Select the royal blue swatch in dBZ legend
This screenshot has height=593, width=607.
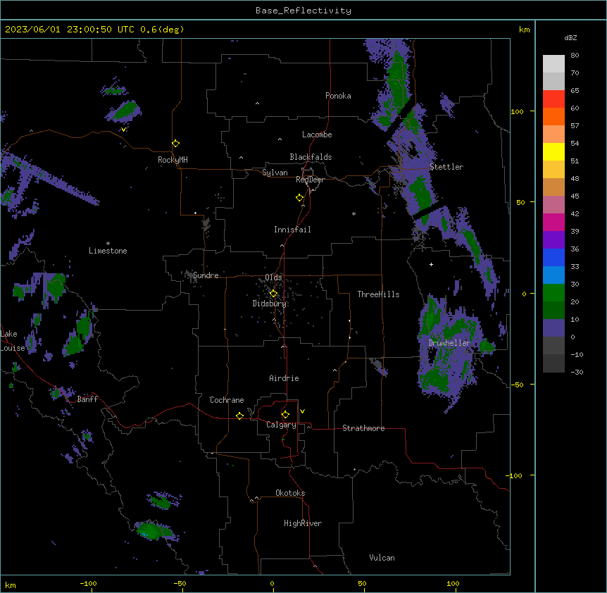[x=553, y=257]
